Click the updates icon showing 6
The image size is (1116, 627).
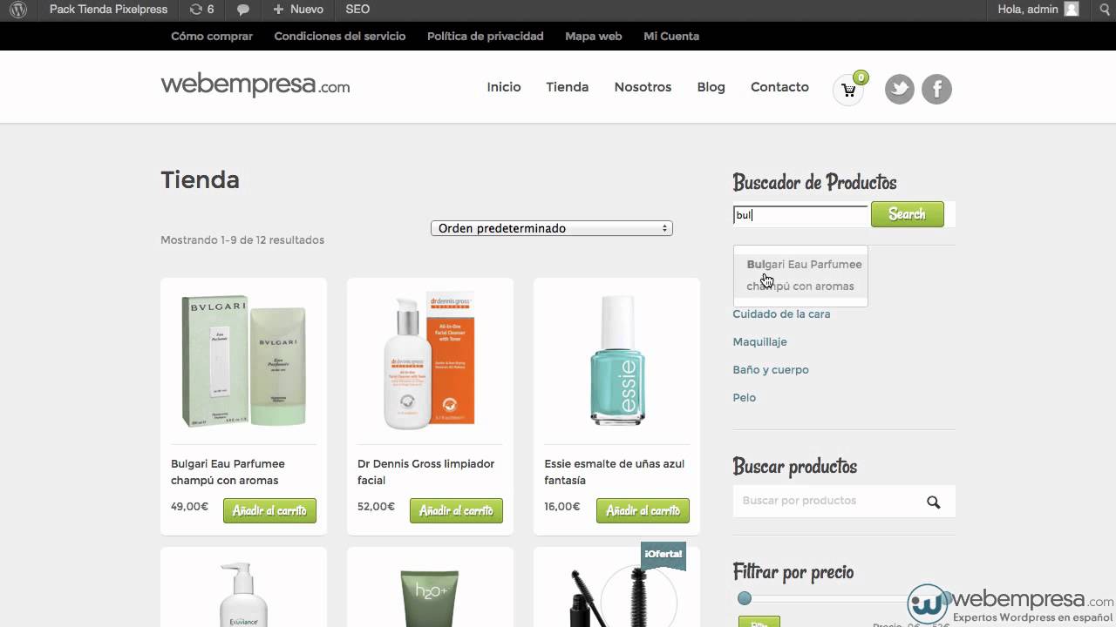[201, 10]
